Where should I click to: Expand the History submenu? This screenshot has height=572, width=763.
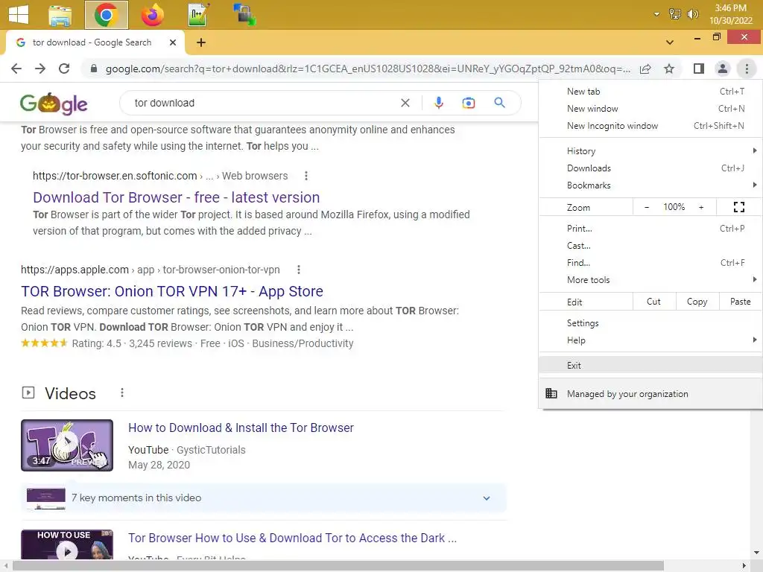coord(650,150)
